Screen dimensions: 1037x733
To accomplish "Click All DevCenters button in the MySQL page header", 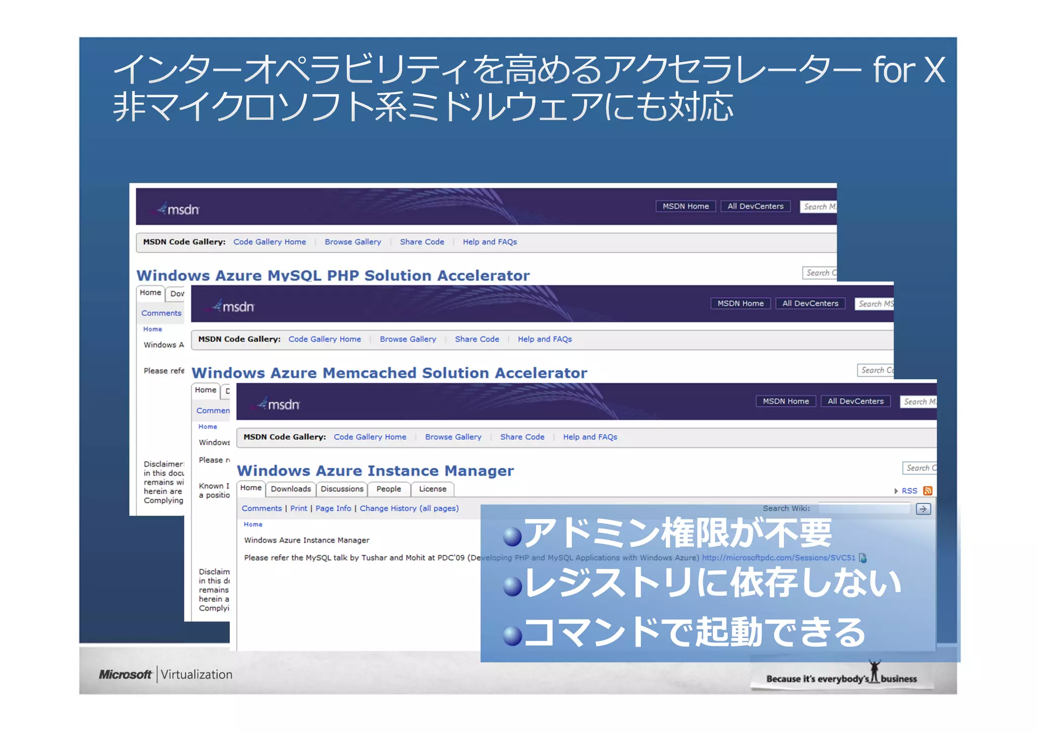I will (x=755, y=206).
